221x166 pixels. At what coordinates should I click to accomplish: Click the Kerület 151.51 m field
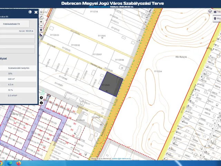pyautogui.click(x=17, y=31)
